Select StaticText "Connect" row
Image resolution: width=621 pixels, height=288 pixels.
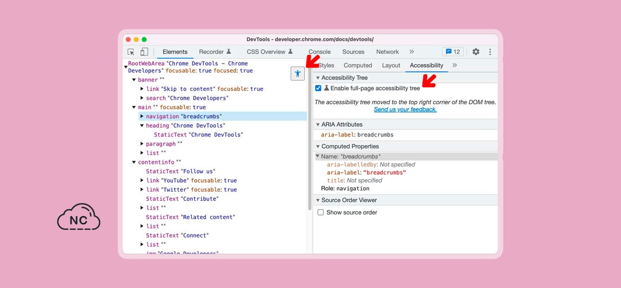(177, 235)
